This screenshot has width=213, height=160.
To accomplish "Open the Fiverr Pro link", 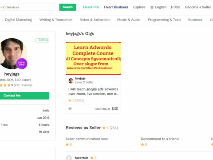I will click(91, 7).
